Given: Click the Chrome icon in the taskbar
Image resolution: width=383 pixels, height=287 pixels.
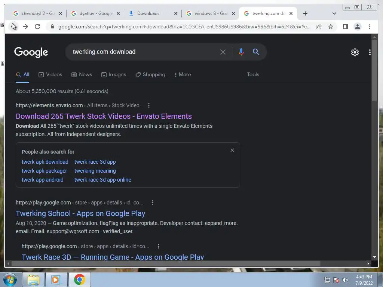Looking at the screenshot, I should point(79,280).
